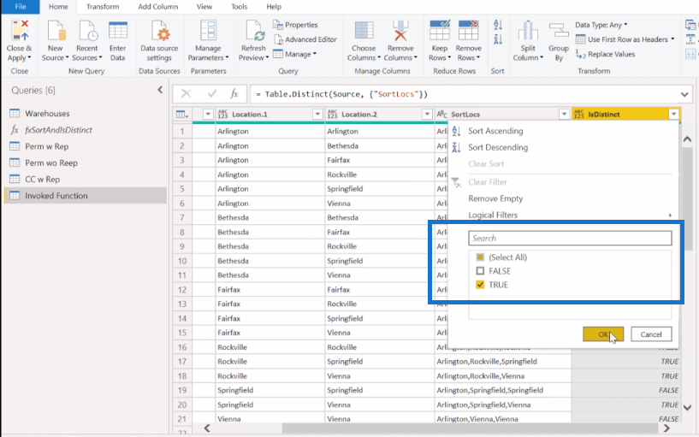Click the table icon in grid corner
The width and height of the screenshot is (699, 437).
click(182, 115)
